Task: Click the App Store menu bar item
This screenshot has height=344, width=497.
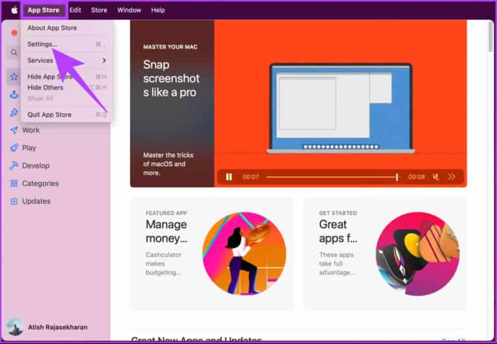Action: [43, 10]
